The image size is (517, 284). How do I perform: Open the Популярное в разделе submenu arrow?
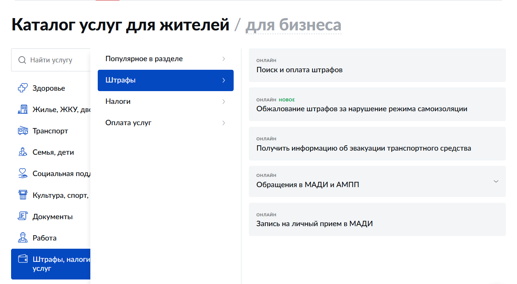[223, 59]
